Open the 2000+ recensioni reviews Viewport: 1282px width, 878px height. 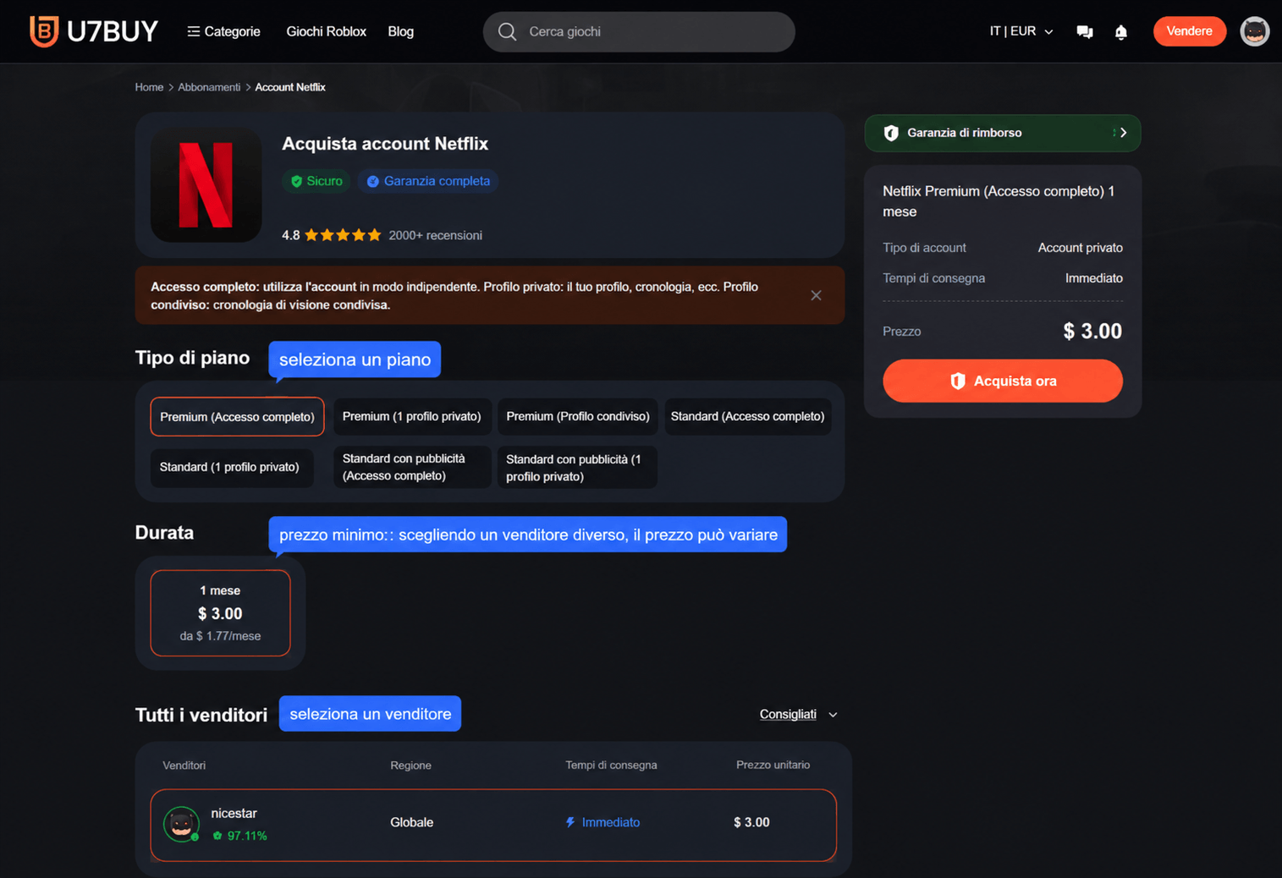click(x=435, y=235)
